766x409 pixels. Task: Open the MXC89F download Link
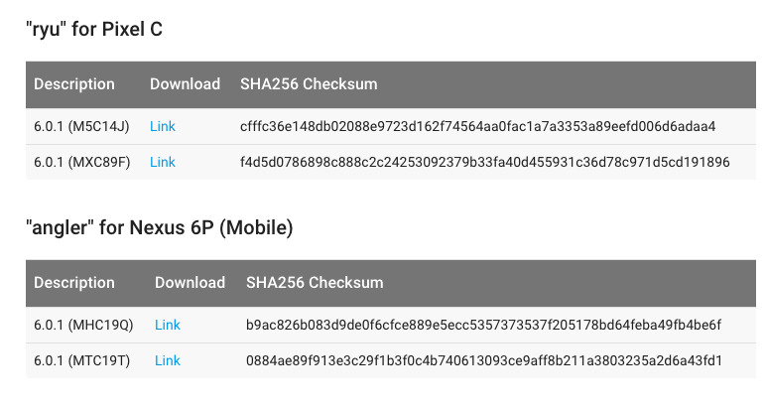[162, 162]
